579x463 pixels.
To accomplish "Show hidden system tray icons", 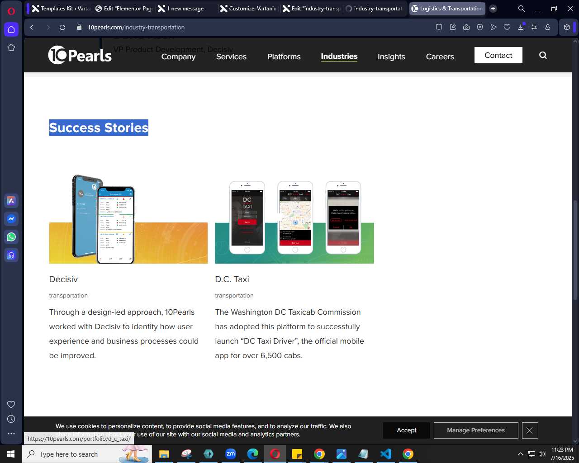I will point(520,454).
